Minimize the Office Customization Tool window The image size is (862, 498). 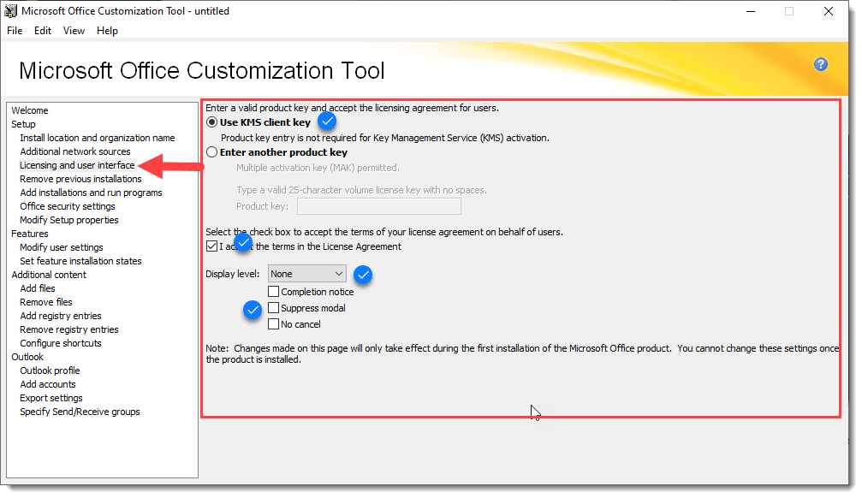(751, 11)
